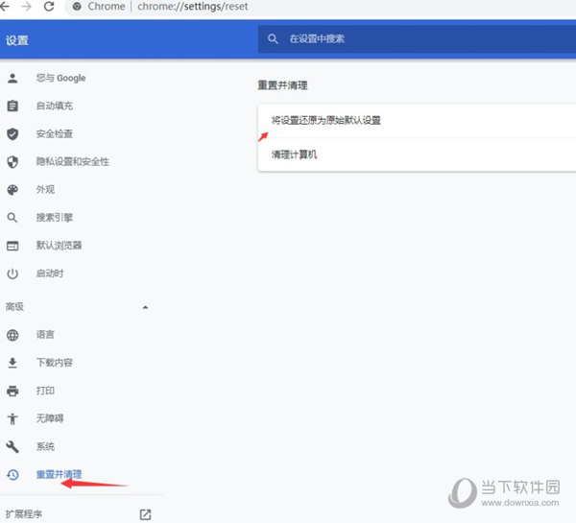The image size is (576, 523).
Task: Click the shield icon for 安全检查
Action: click(12, 133)
